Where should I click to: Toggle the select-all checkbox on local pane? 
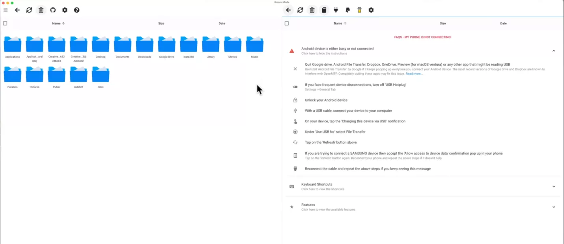5,23
